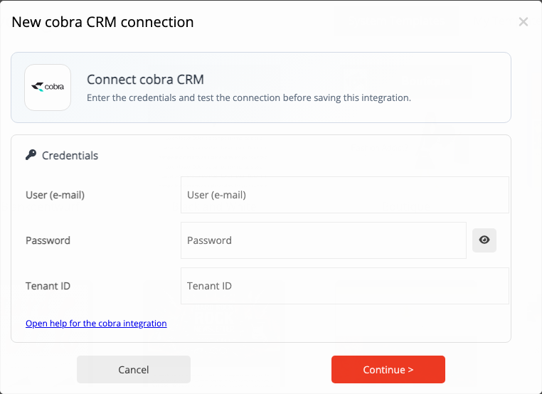Click the bird emblem in the cobra logo
Image resolution: width=542 pixels, height=394 pixels.
click(x=37, y=87)
